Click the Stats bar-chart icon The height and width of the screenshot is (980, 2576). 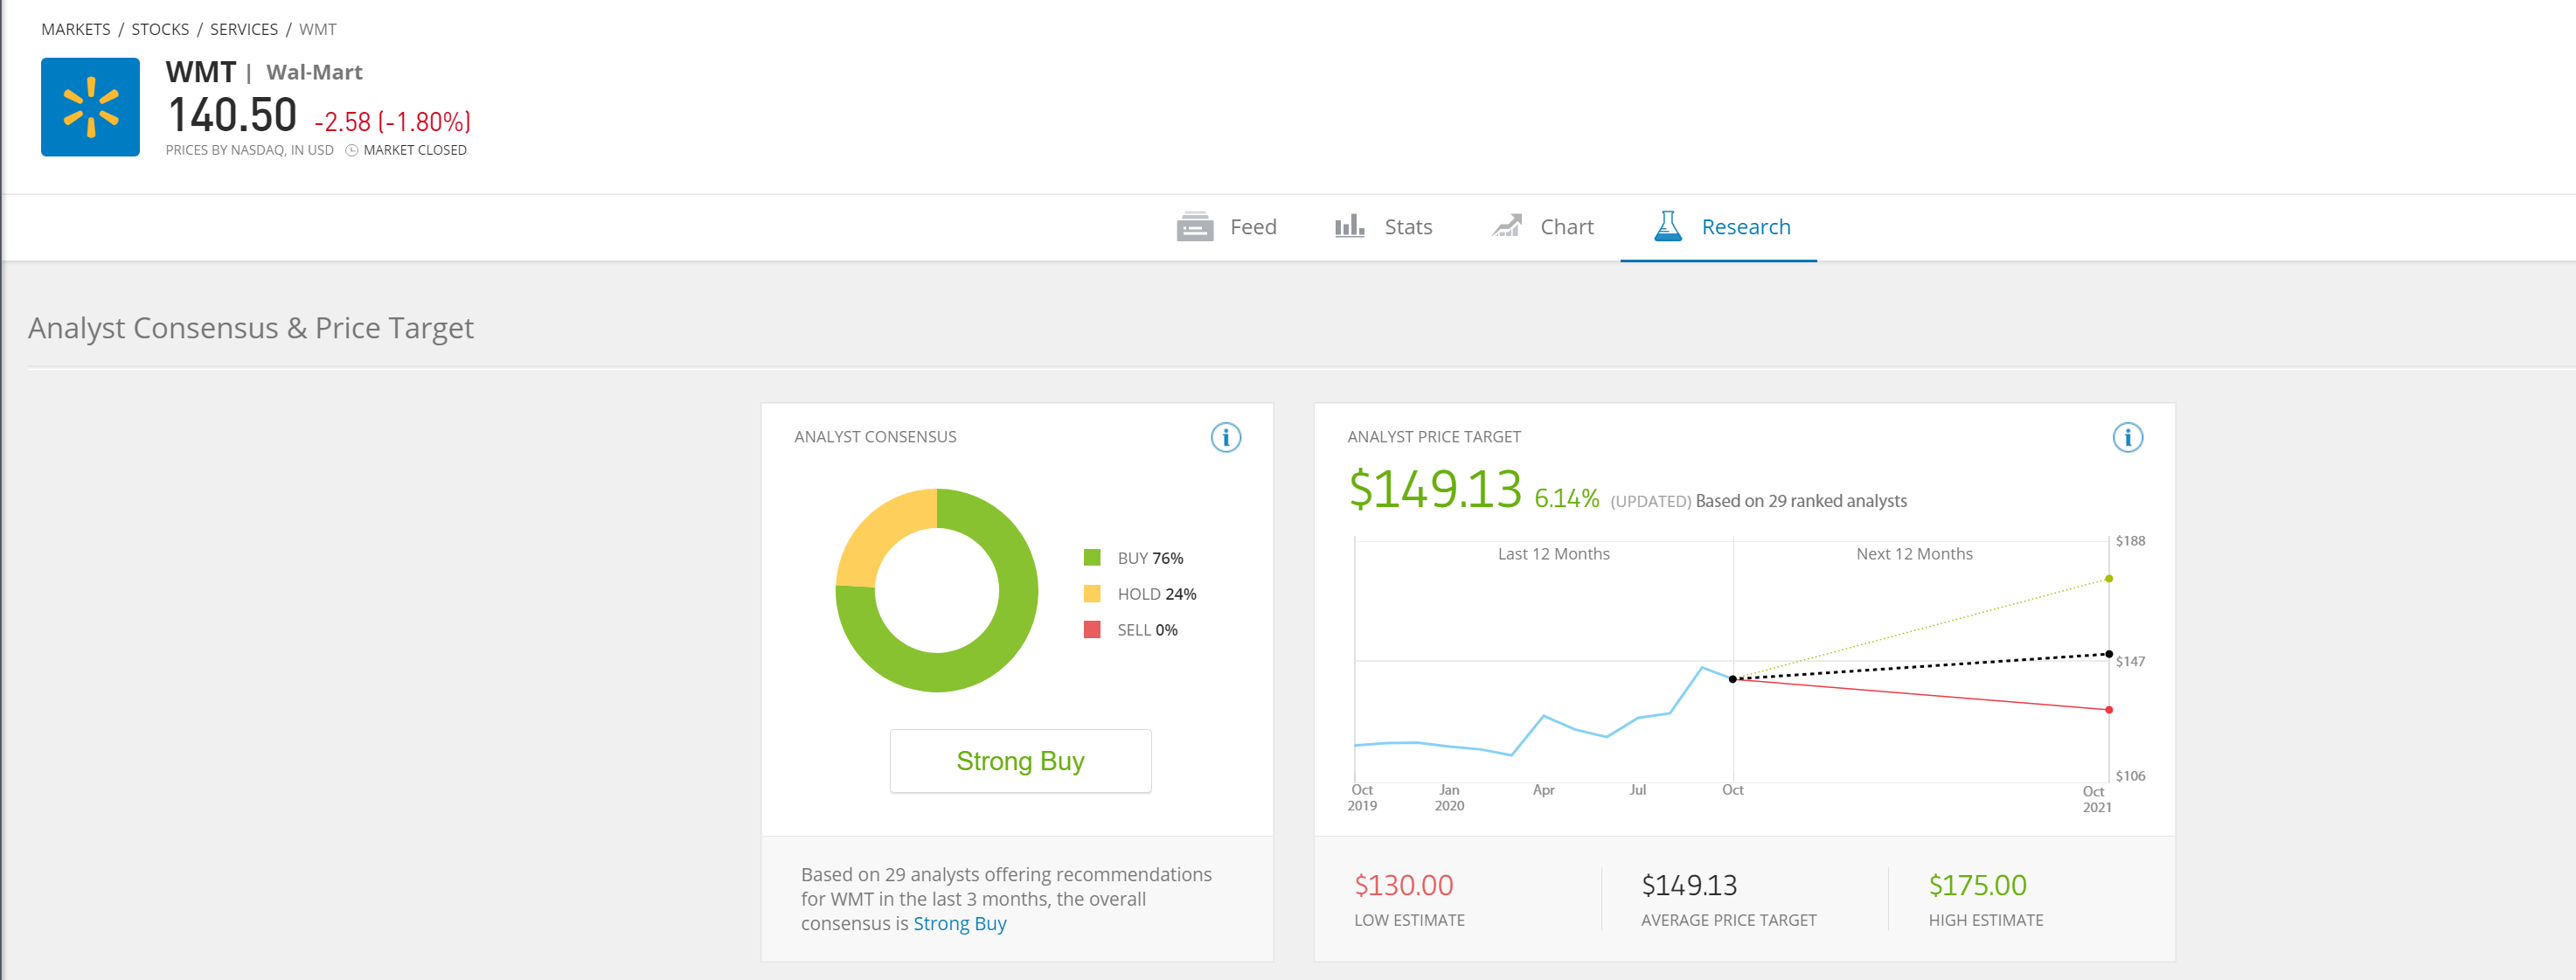tap(1349, 226)
